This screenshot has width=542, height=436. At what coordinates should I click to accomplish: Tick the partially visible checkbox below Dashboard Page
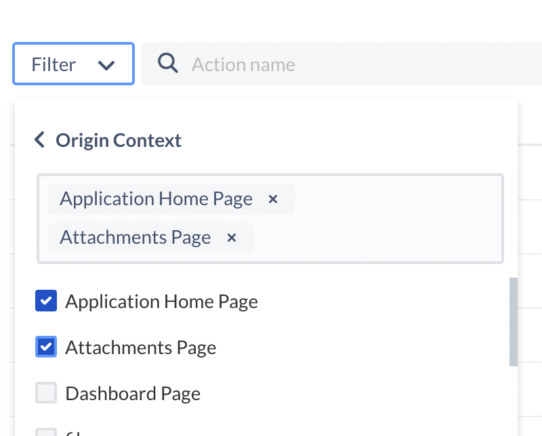coord(46,432)
